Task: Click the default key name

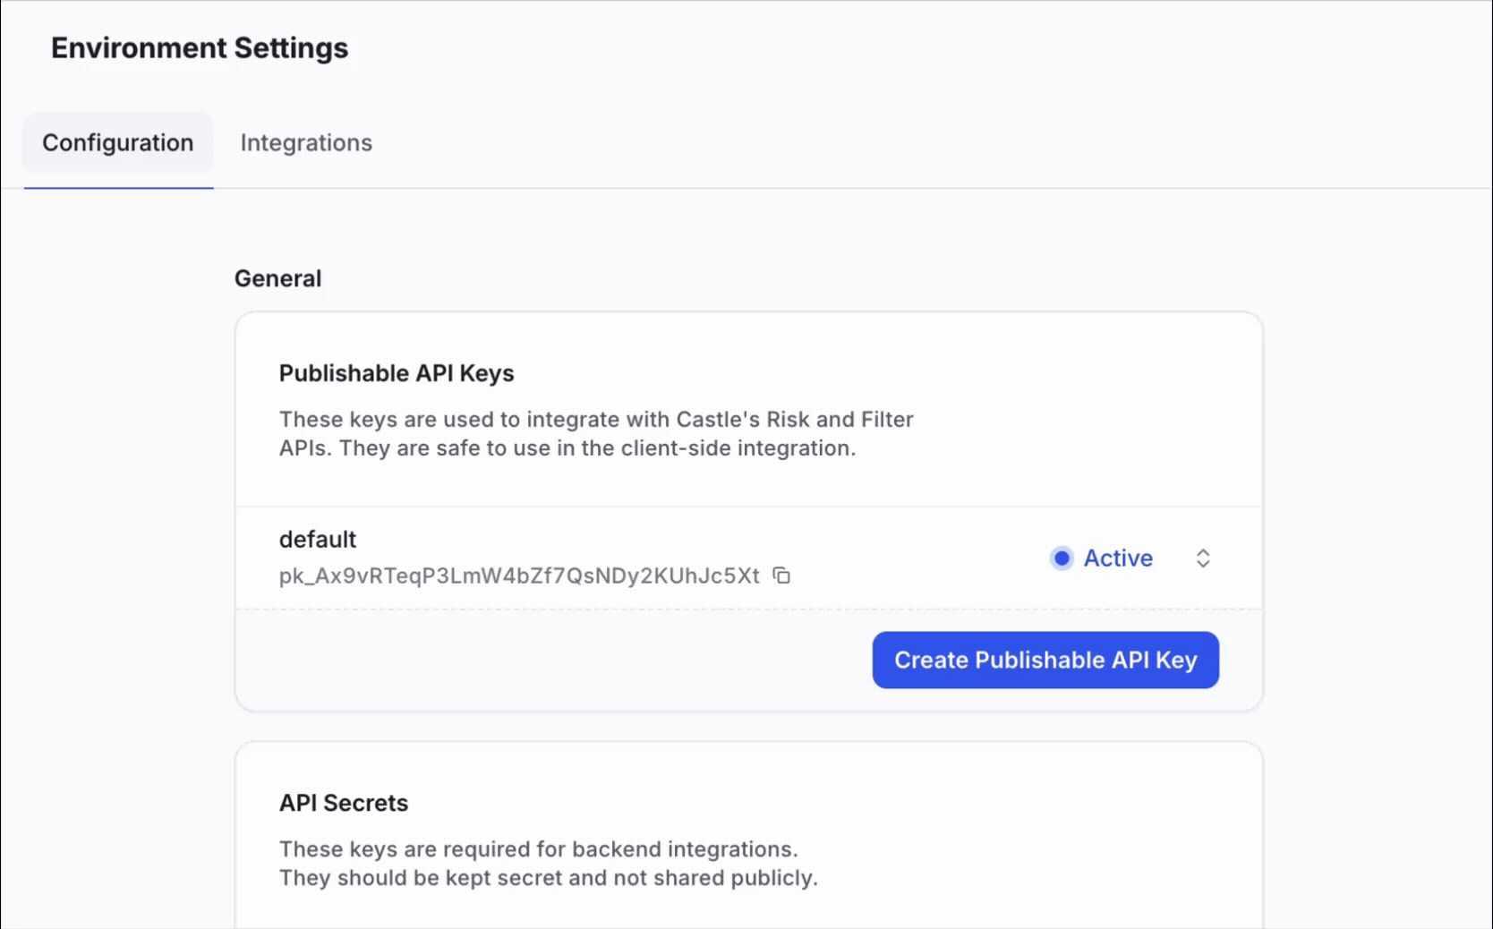Action: tap(318, 540)
